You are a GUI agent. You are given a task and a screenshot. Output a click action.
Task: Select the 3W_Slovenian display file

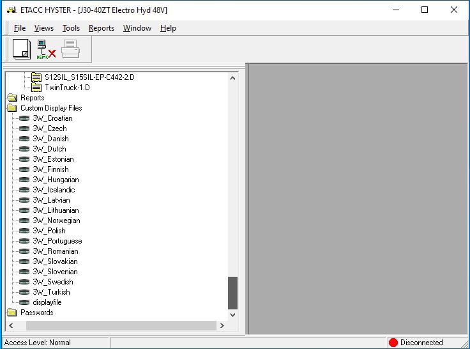coord(55,272)
